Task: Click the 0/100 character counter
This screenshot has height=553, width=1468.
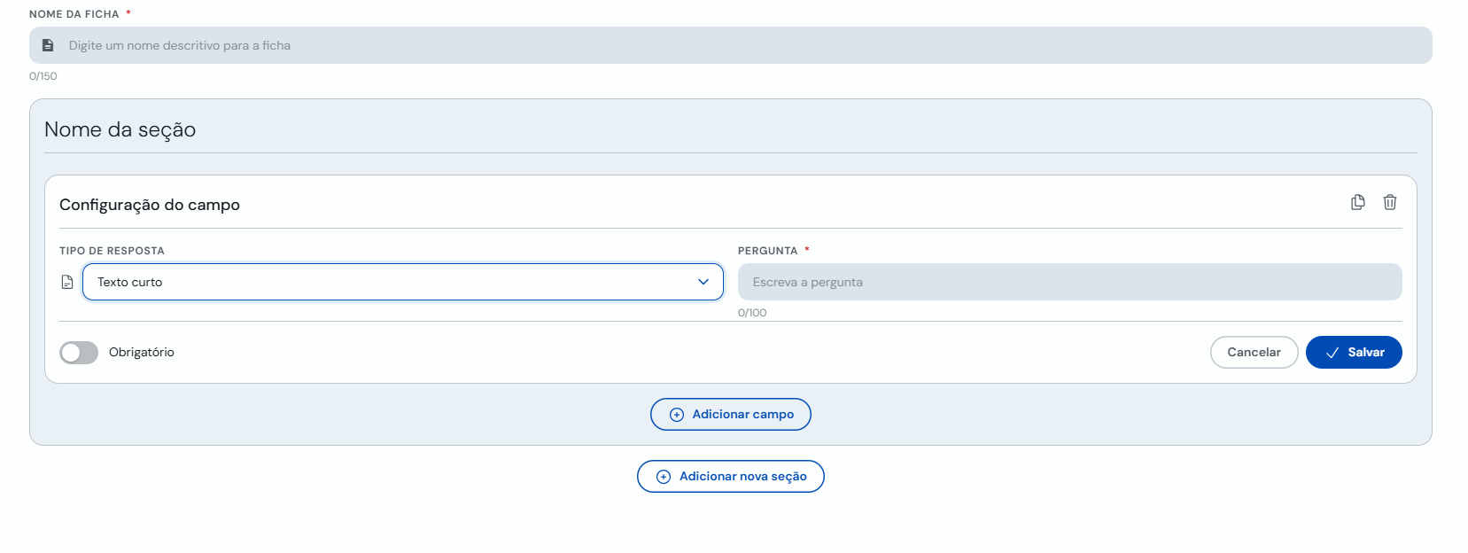Action: 752,313
